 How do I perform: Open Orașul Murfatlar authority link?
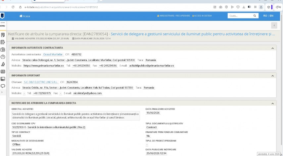53,55
